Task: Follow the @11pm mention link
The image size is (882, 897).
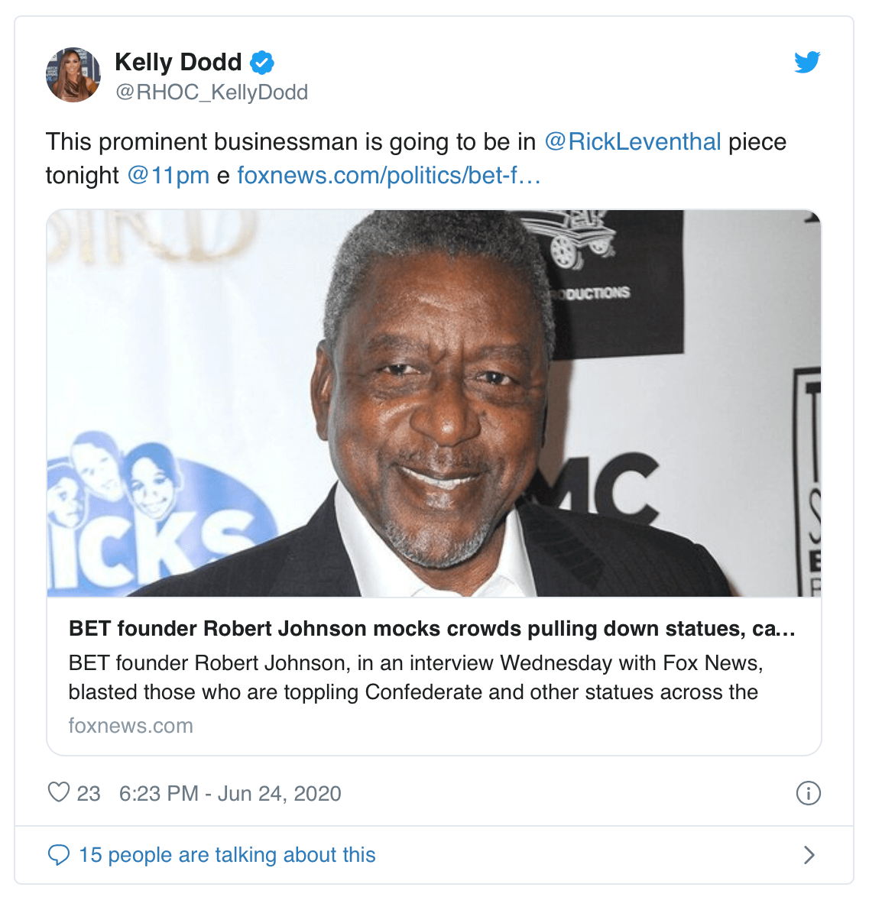Action: (x=168, y=175)
